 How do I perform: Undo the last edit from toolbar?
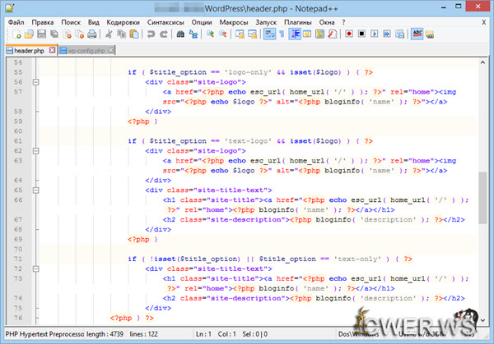coord(150,34)
